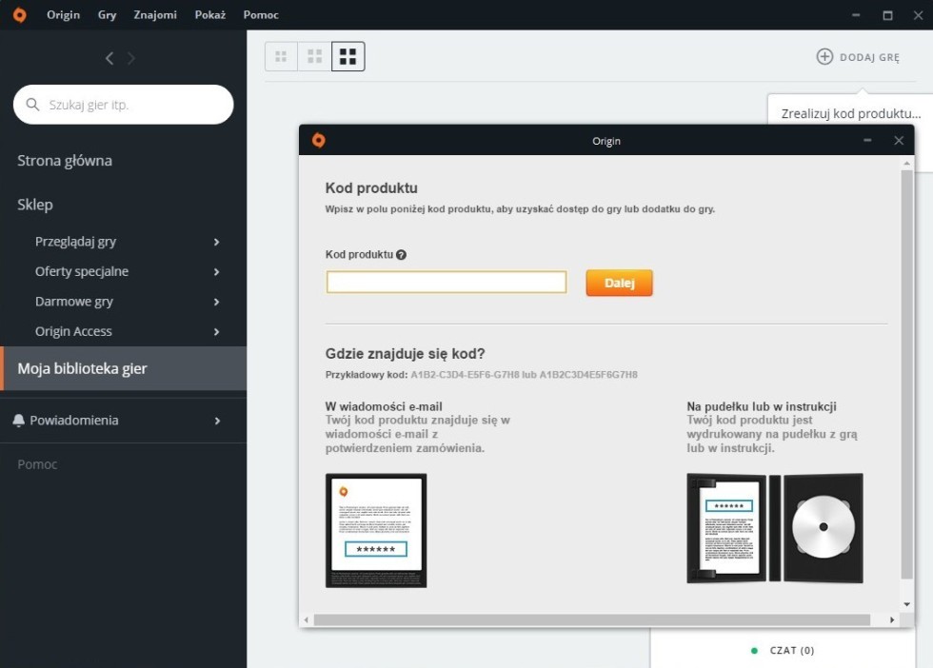Open the Sklep section
The height and width of the screenshot is (668, 933).
pos(35,205)
